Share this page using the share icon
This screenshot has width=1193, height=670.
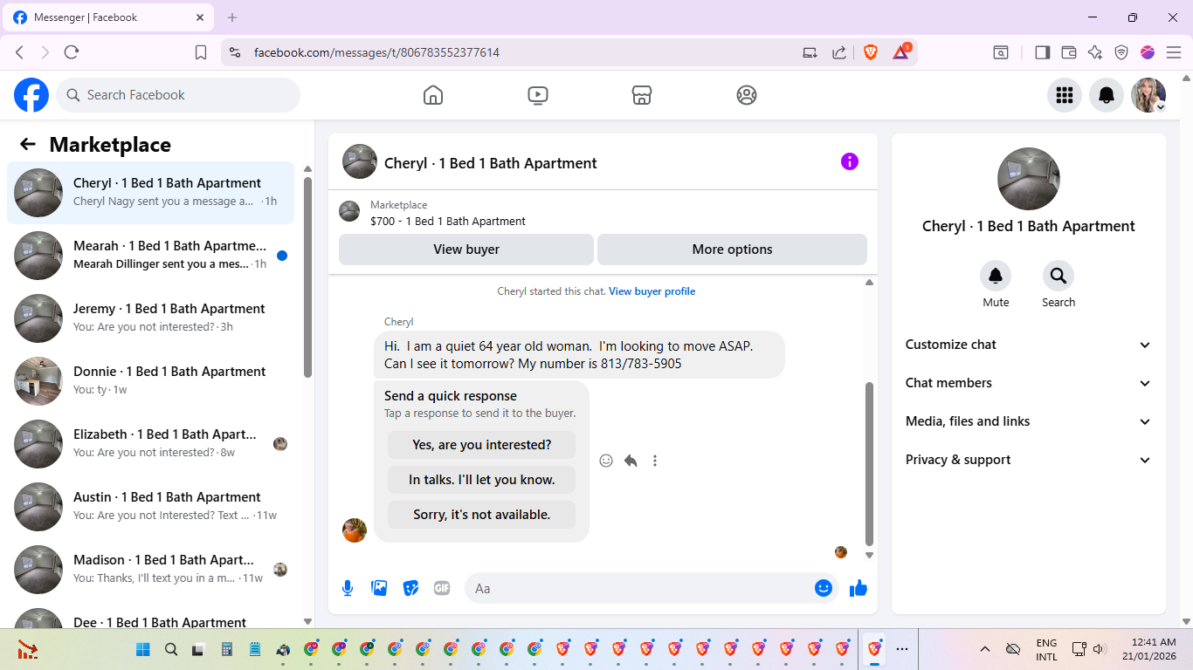[x=839, y=52]
